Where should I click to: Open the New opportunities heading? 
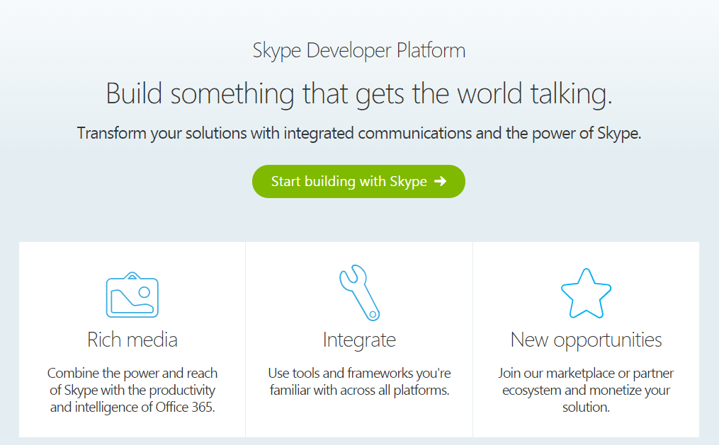[586, 340]
